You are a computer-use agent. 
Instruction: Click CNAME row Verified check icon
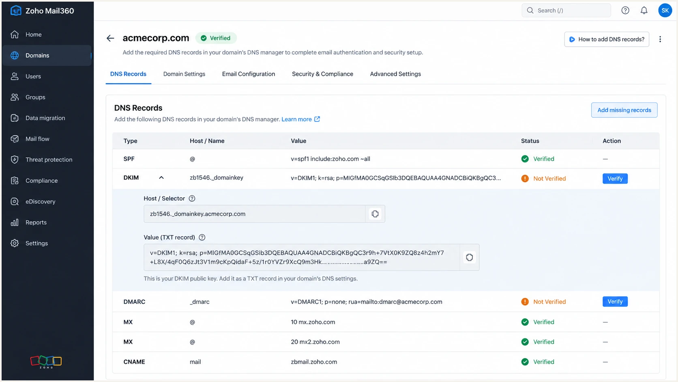pos(525,362)
